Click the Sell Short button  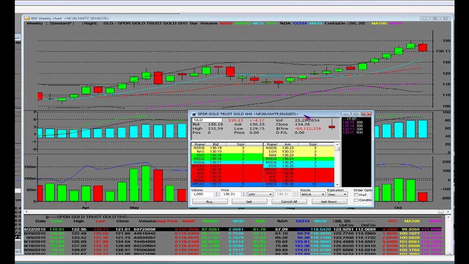329,202
